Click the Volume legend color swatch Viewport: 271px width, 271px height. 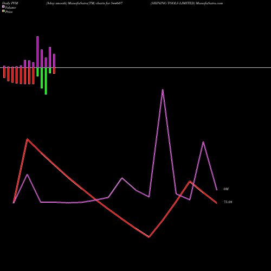pos(3,7)
